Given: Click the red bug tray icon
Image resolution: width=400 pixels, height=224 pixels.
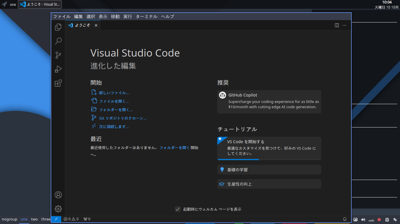Looking at the screenshot, I should click(x=379, y=220).
